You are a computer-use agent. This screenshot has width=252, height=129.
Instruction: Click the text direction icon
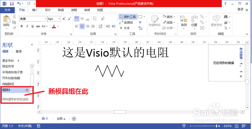pyautogui.click(x=101, y=26)
